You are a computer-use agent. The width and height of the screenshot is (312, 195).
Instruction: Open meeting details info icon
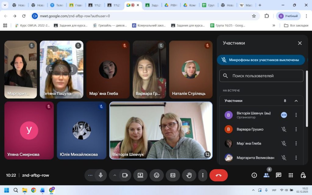254,175
